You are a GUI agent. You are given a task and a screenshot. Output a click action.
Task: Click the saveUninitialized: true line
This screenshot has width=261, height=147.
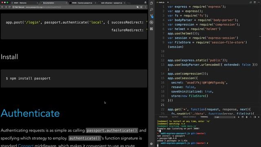[192, 91]
